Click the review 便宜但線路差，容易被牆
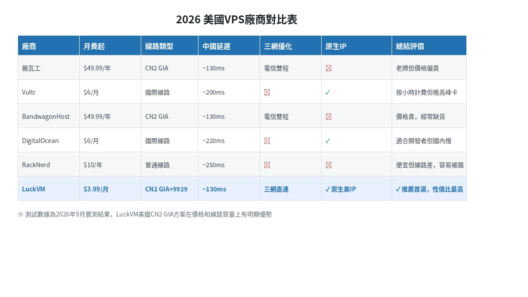Viewport: 528px width, 297px height. [429, 165]
